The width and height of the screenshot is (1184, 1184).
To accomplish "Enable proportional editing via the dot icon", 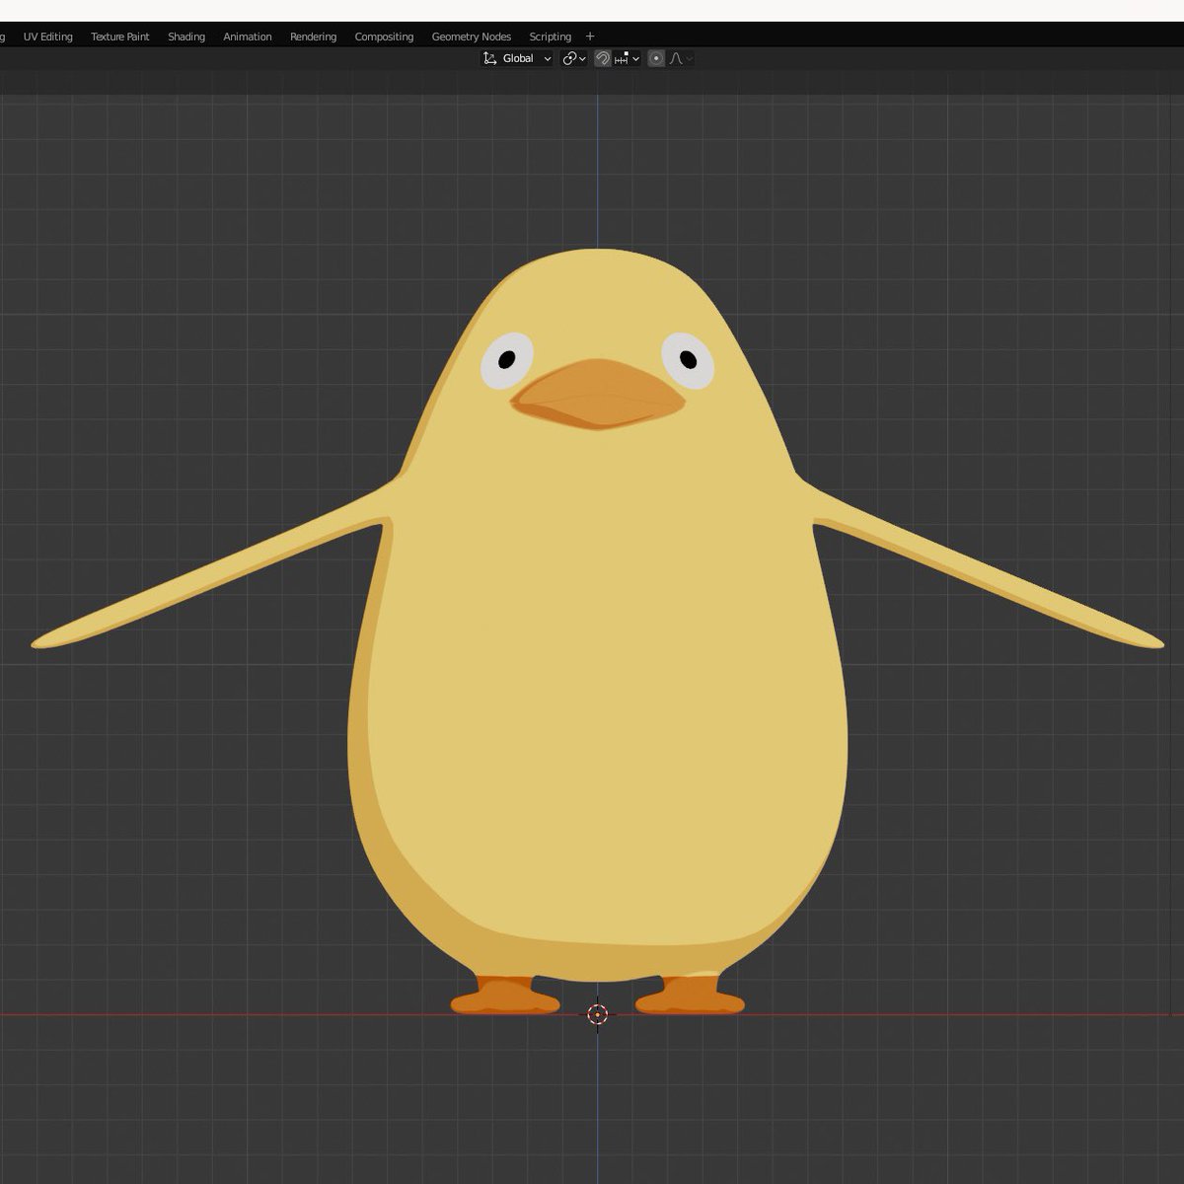I will (656, 58).
